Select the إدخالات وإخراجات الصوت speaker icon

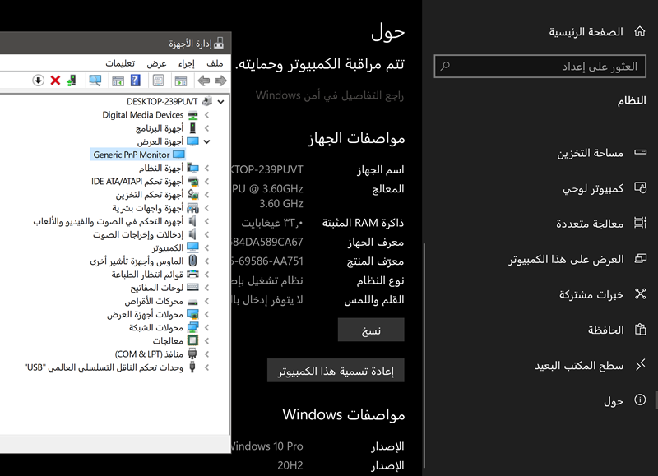coord(192,234)
